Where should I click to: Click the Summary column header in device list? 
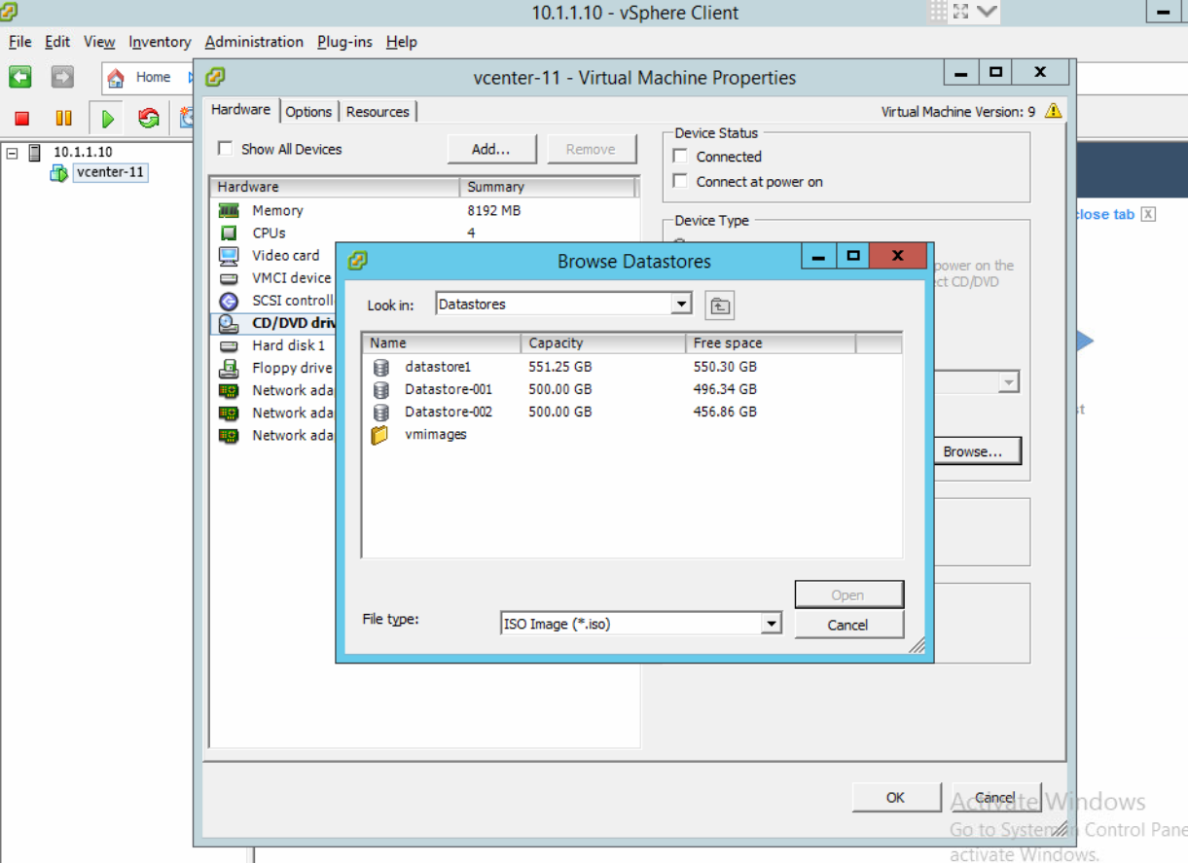coord(548,187)
